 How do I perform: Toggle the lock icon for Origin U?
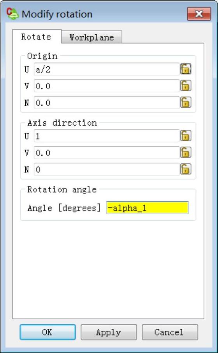tap(186, 69)
